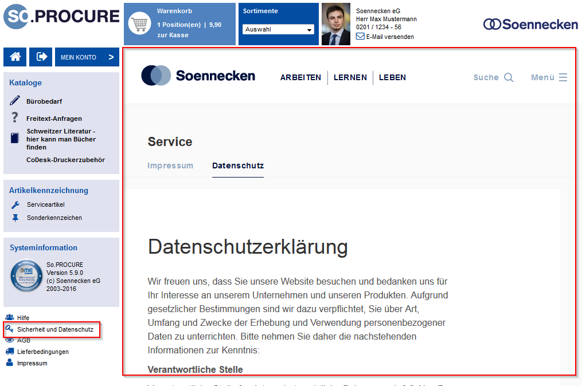Click the people icon beside Hilfe

10,317
